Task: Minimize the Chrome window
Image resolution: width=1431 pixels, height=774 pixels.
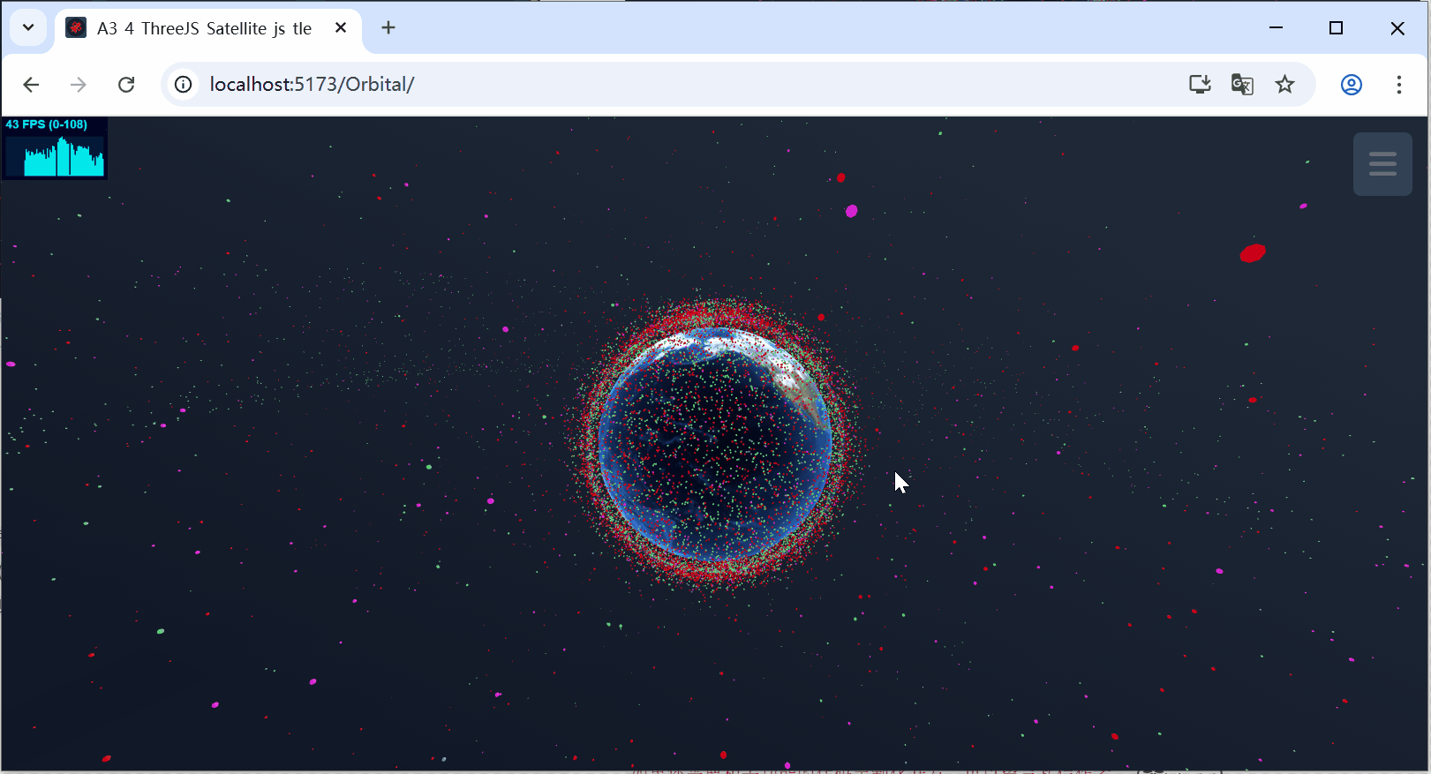Action: coord(1276,28)
